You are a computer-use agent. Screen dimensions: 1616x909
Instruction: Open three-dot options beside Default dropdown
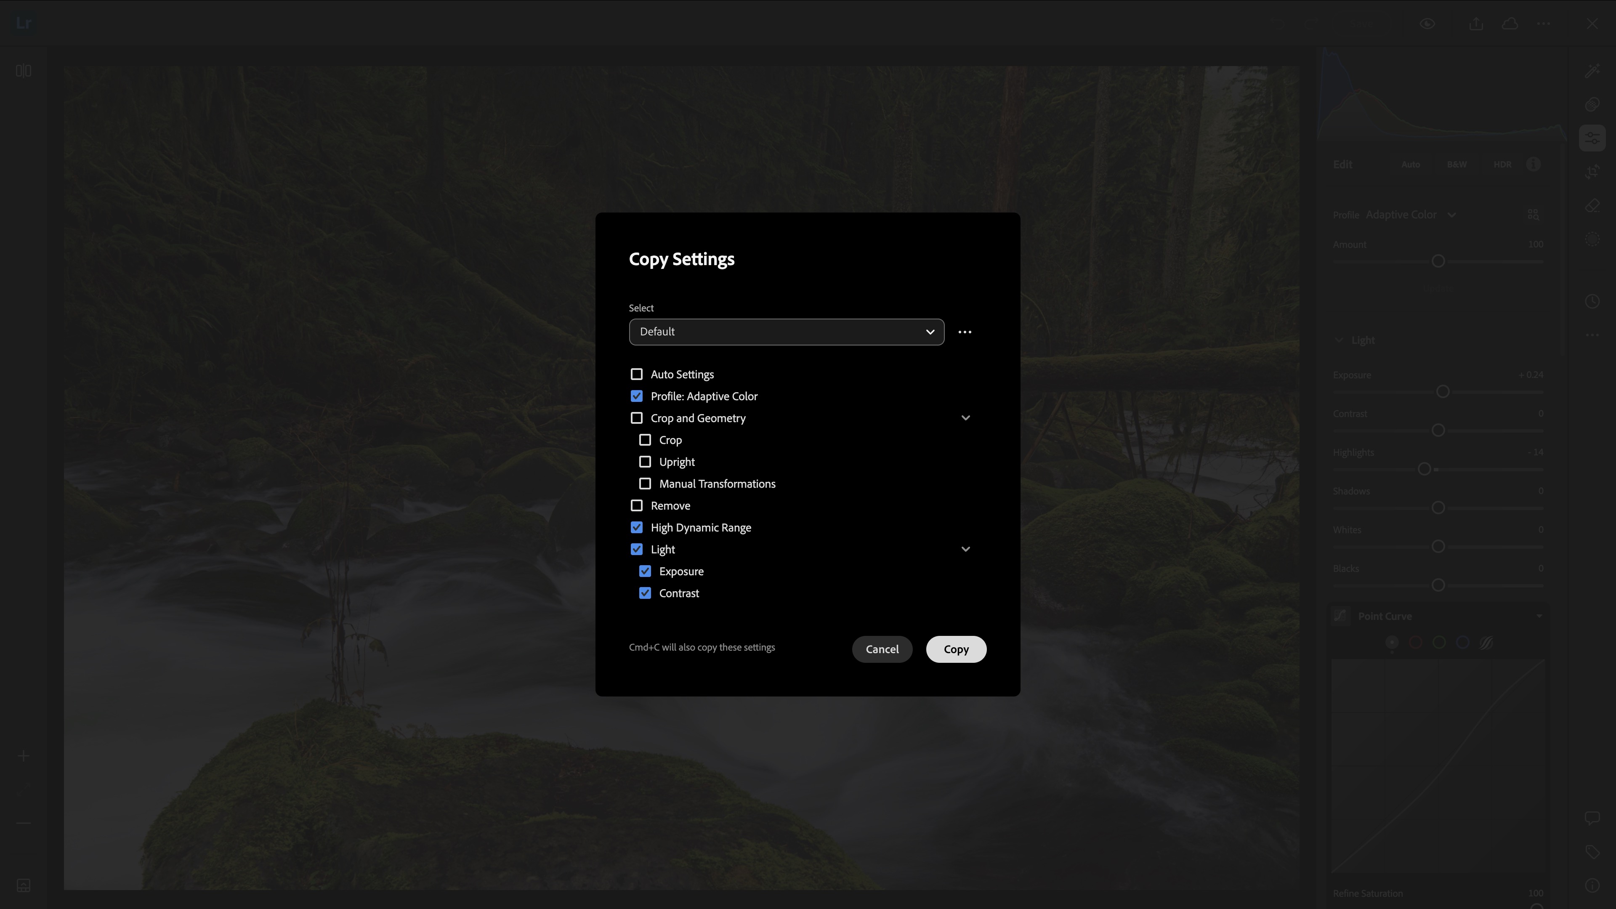click(965, 332)
